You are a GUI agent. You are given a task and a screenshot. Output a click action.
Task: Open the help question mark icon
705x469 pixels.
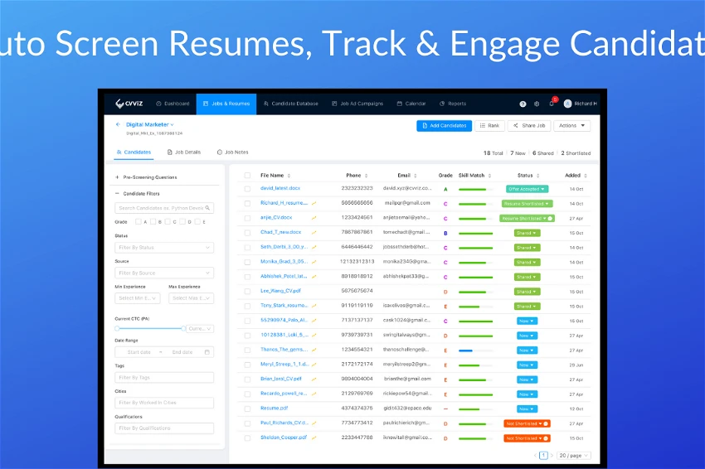[x=523, y=104]
